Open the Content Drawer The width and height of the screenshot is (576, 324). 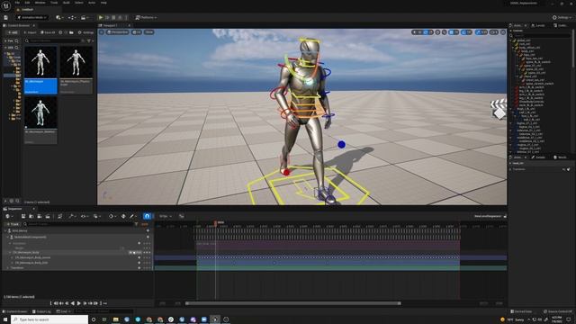click(14, 311)
